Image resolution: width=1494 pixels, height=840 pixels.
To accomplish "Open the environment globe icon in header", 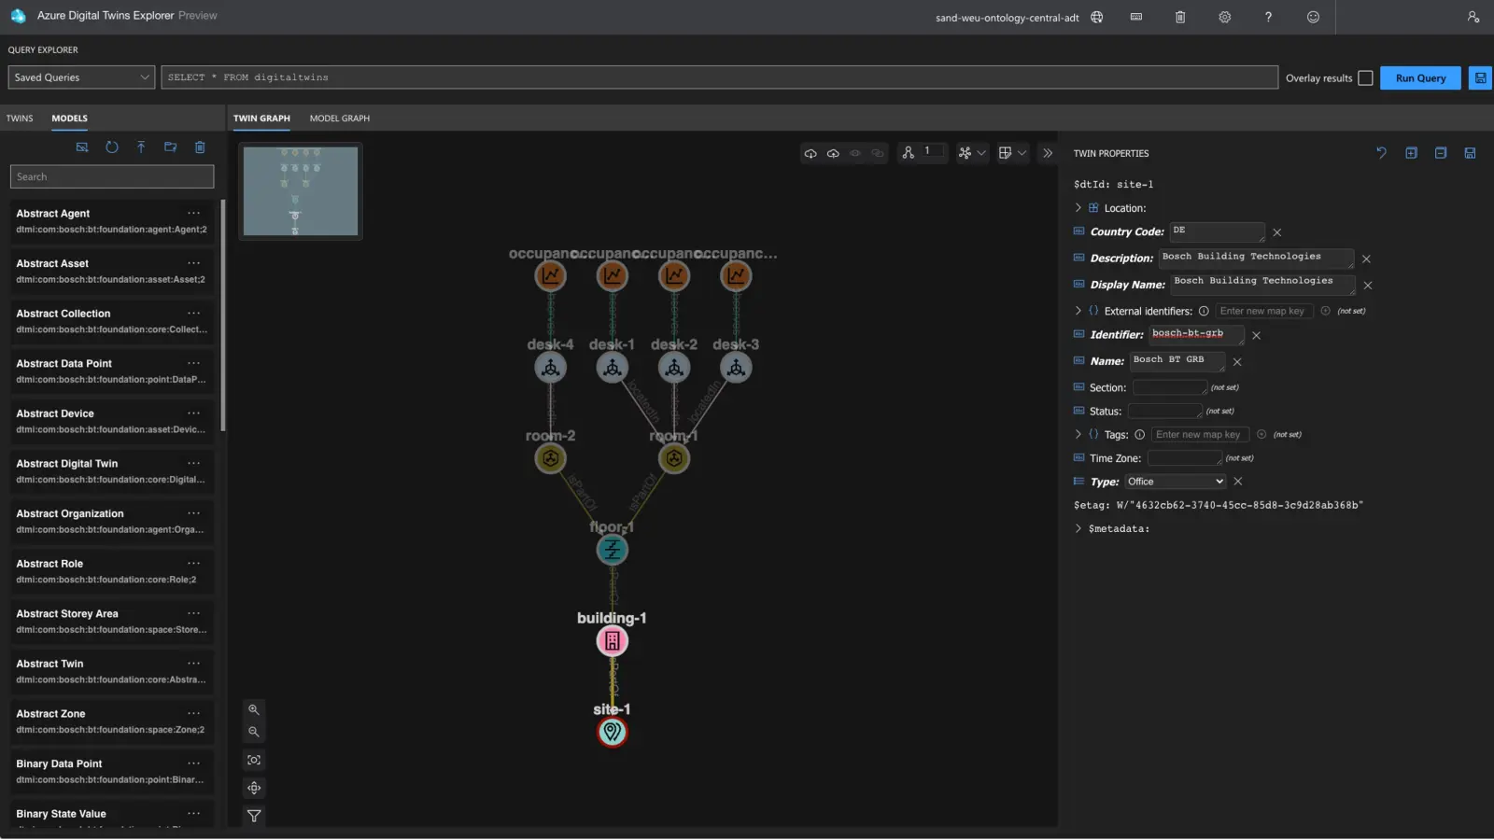I will tap(1097, 17).
